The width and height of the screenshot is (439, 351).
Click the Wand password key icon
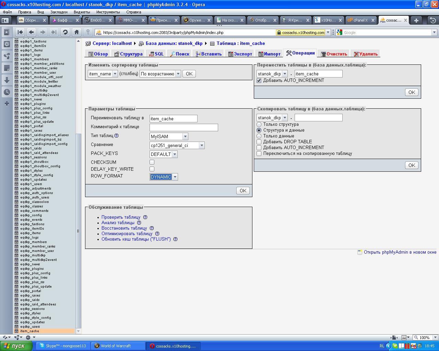(88, 32)
